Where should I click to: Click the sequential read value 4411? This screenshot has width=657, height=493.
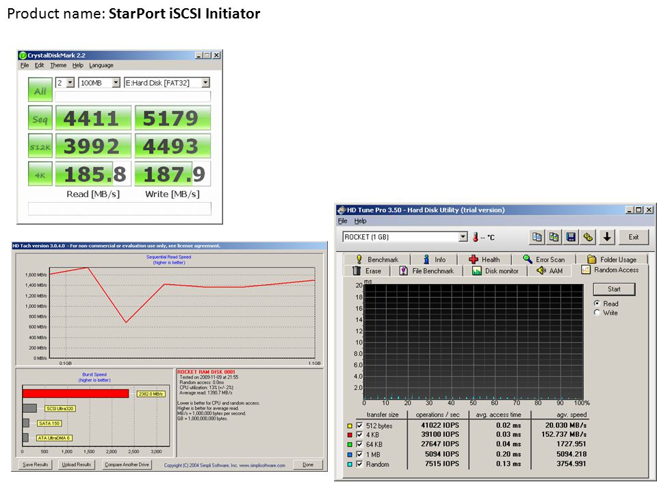[93, 118]
